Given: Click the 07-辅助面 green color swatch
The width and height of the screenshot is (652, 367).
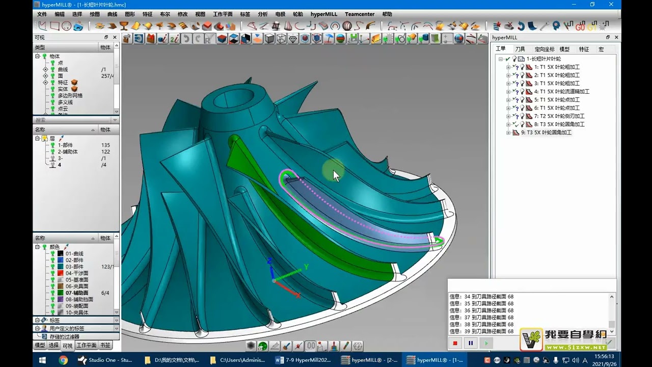Looking at the screenshot, I should (60, 293).
